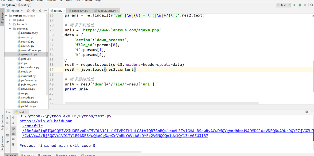The height and width of the screenshot is (156, 314).
Task: Click the '.com/file' link line in console
Action: coord(32,126)
